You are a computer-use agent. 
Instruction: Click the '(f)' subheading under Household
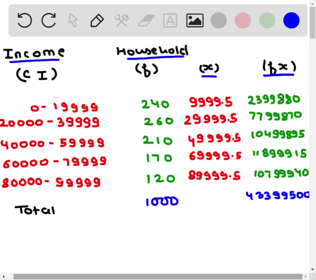click(x=147, y=70)
